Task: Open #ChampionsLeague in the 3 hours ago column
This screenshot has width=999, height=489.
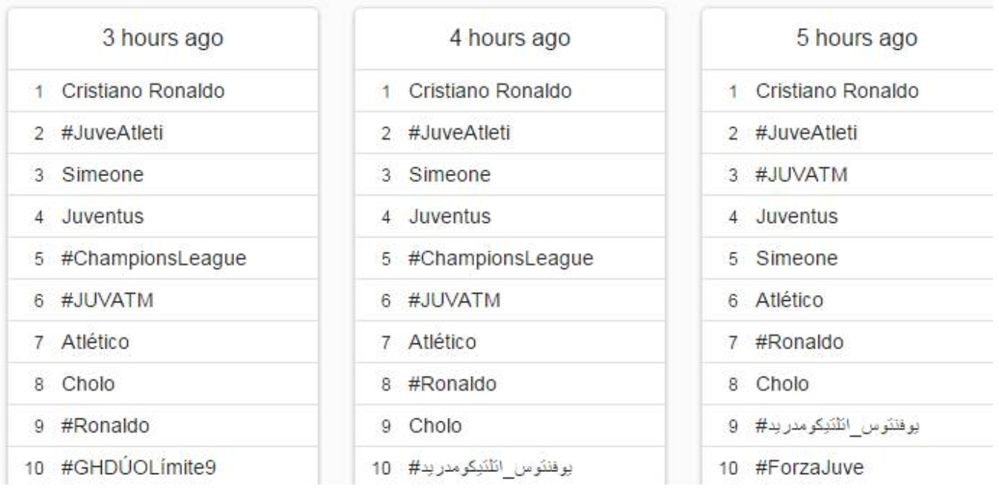Action: coord(155,258)
